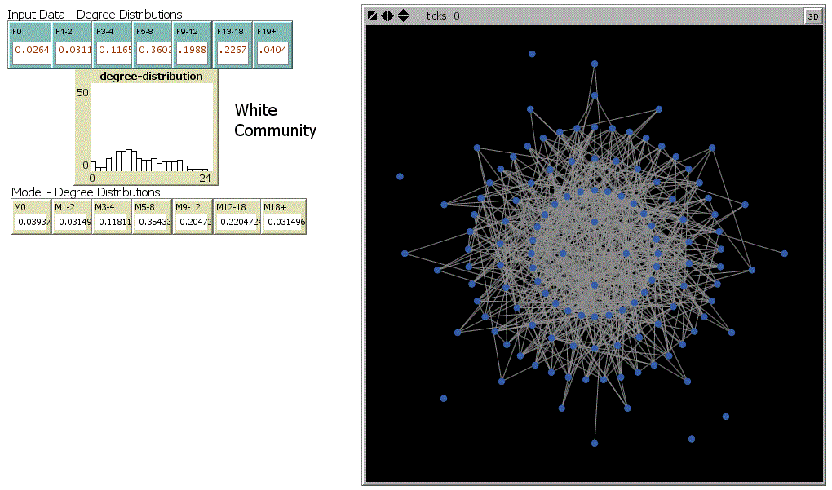Select the F1-2 input box
The width and height of the screenshot is (832, 490).
(x=73, y=51)
